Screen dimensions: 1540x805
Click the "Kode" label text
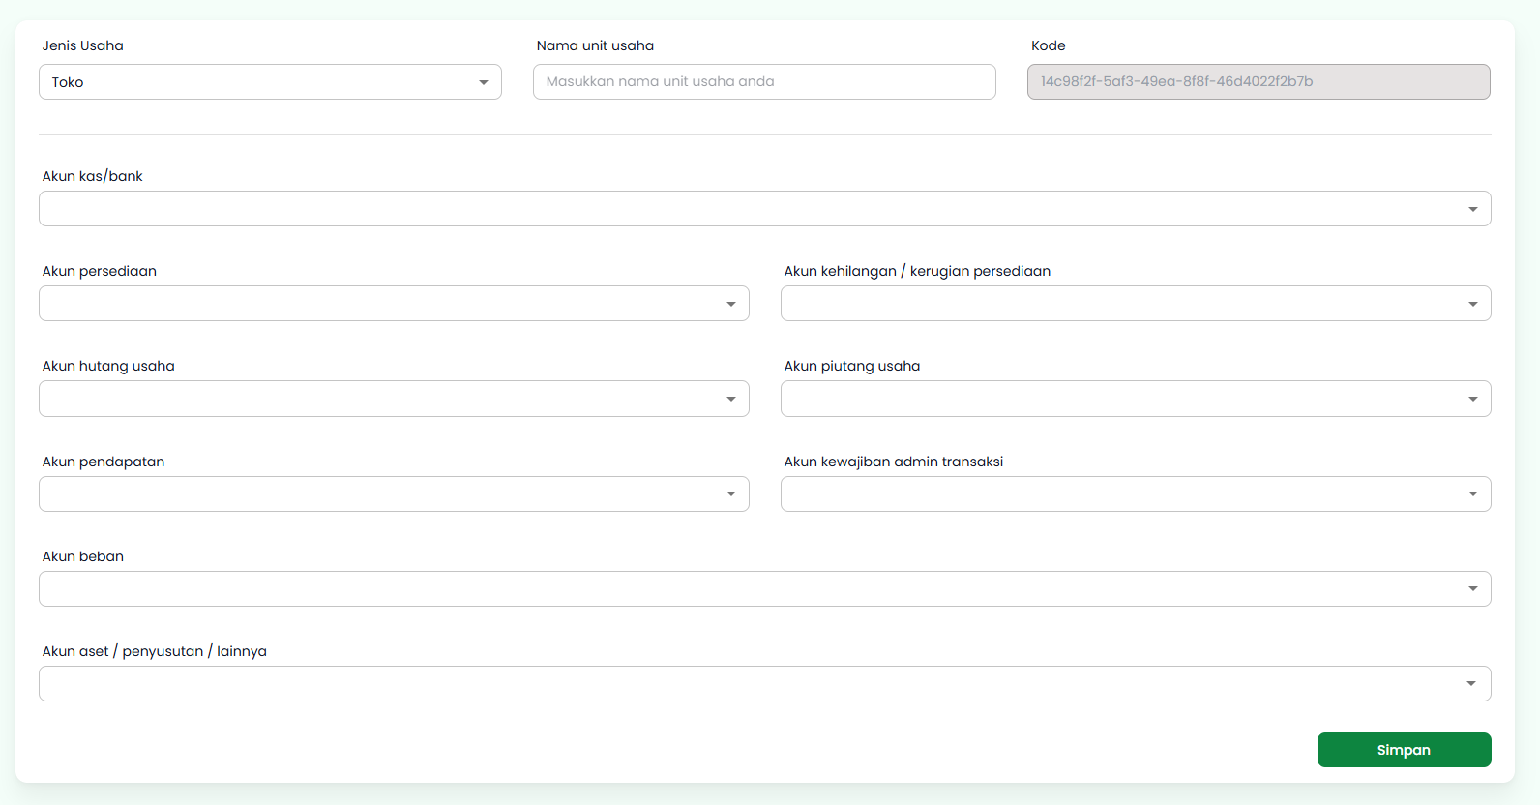click(x=1048, y=45)
